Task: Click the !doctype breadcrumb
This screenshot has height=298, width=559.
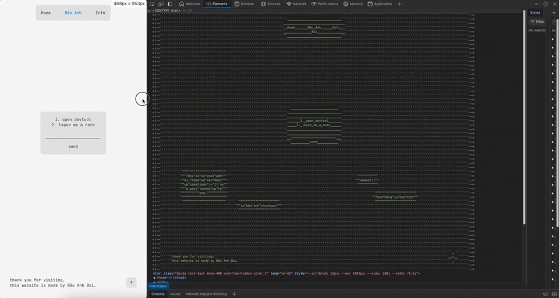Action: [x=158, y=286]
